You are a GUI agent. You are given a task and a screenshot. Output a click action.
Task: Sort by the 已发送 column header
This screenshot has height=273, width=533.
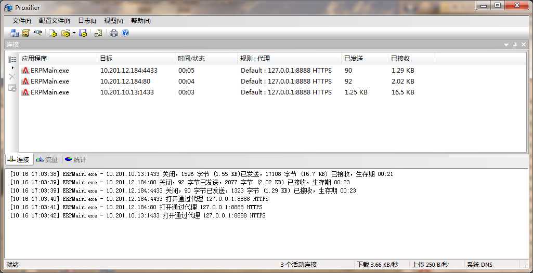tap(365, 58)
